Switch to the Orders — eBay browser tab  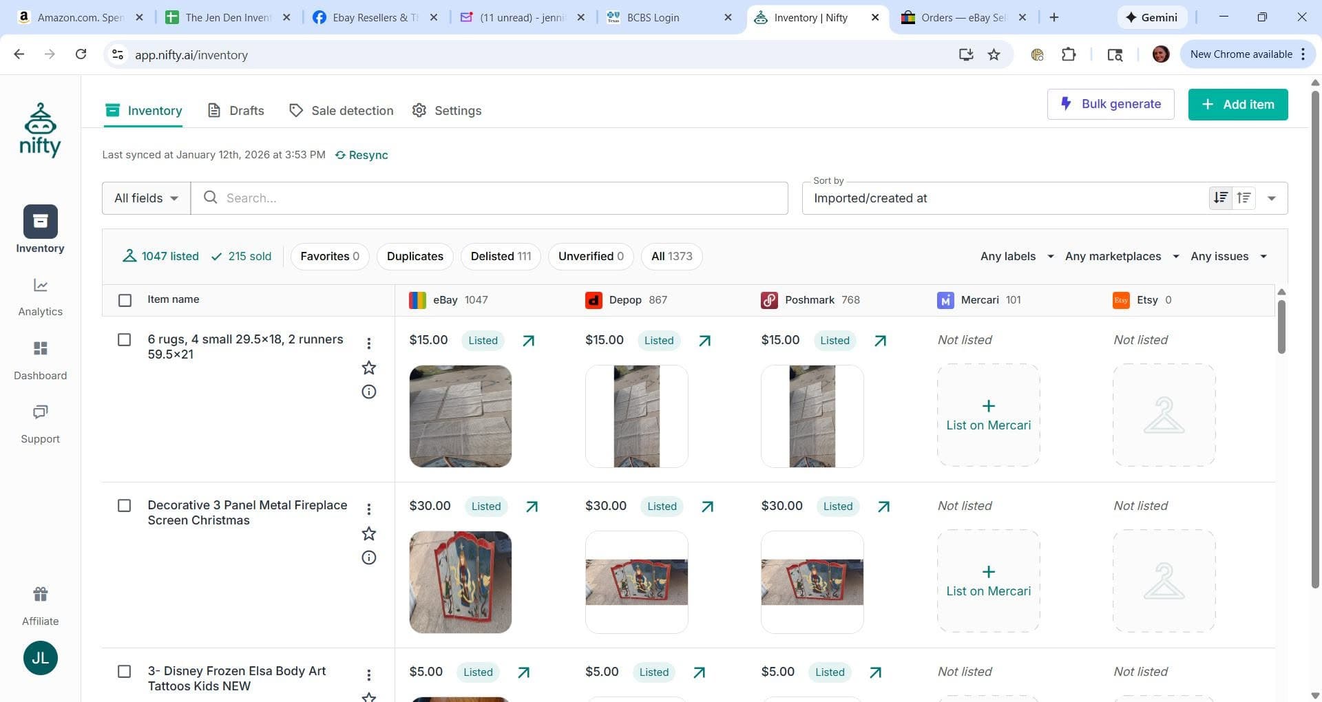tap(964, 17)
